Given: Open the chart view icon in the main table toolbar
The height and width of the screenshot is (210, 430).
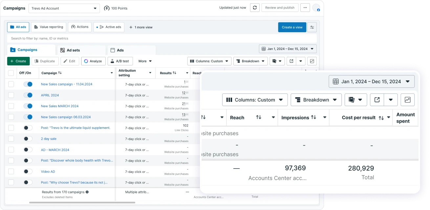Looking at the screenshot, I should pos(312,61).
